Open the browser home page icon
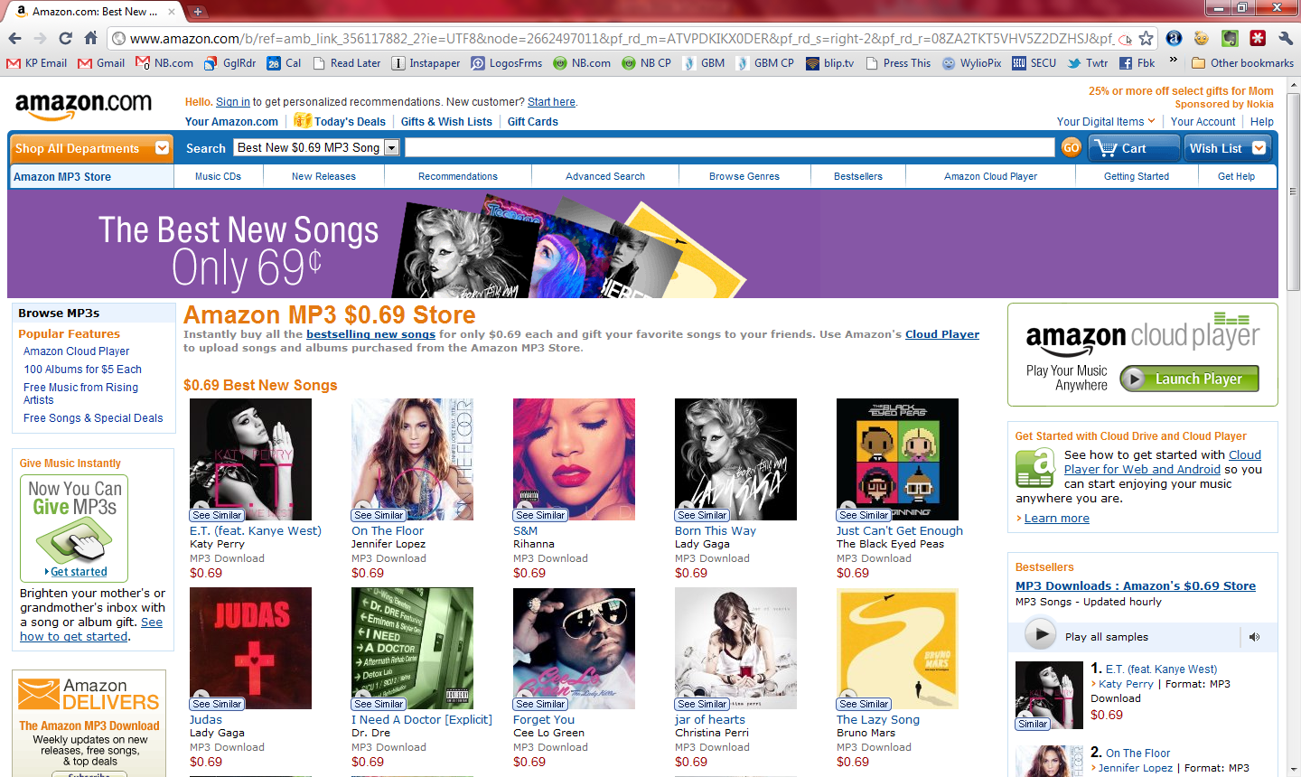Image resolution: width=1301 pixels, height=777 pixels. pos(90,38)
